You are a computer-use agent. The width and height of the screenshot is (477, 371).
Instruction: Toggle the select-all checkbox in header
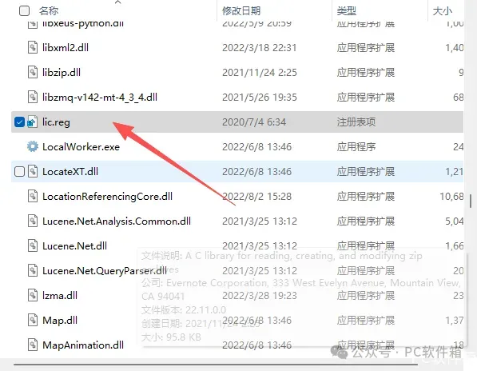(x=24, y=11)
